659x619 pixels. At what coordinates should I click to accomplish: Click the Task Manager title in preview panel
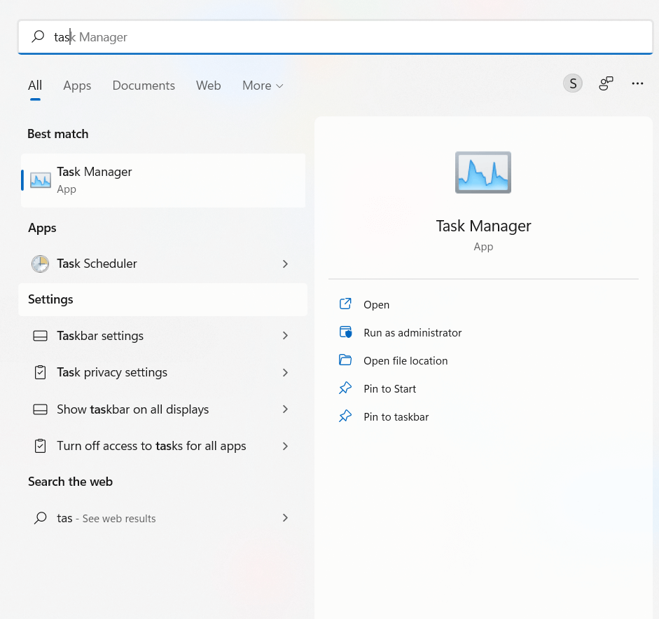click(483, 226)
